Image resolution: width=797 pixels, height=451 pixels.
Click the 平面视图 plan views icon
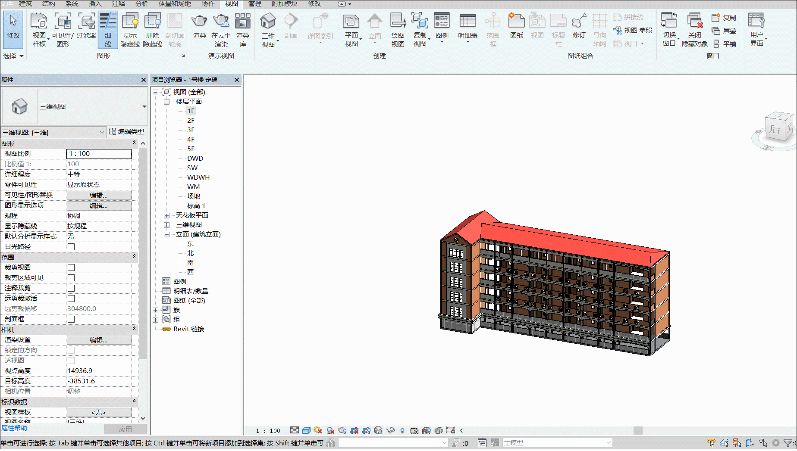[351, 30]
